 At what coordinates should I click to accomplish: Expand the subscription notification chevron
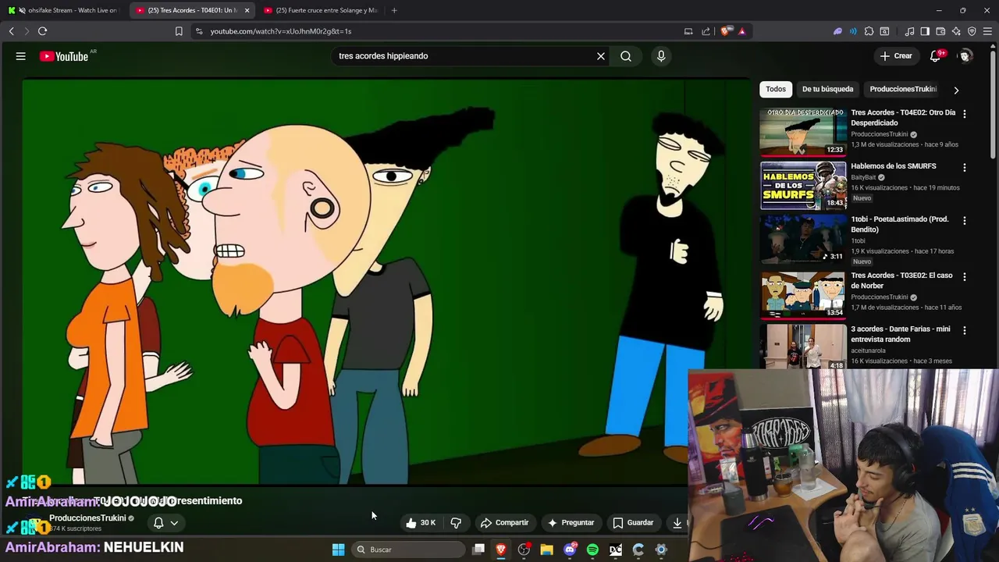175,523
